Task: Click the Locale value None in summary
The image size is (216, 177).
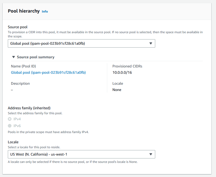Action: tap(117, 90)
